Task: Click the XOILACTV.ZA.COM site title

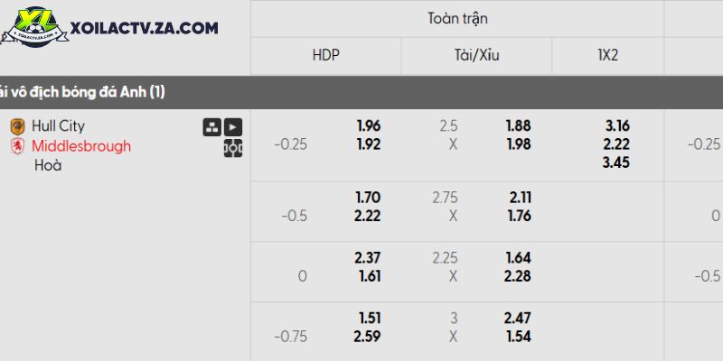Action: (x=145, y=28)
